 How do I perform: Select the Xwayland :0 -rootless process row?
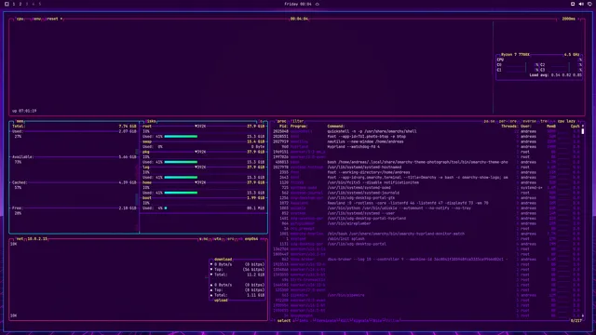(427, 203)
